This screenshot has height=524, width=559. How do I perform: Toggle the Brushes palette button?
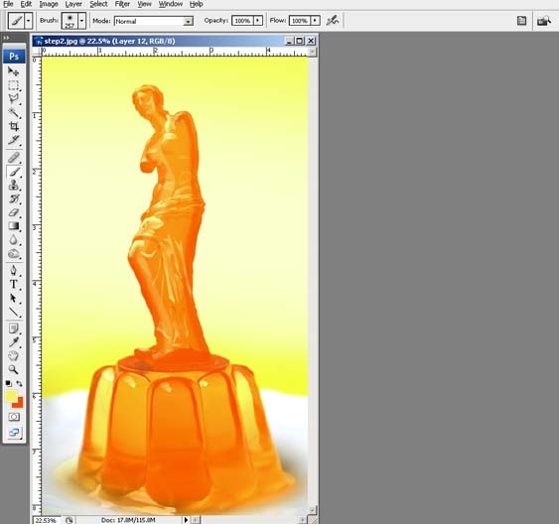click(521, 21)
